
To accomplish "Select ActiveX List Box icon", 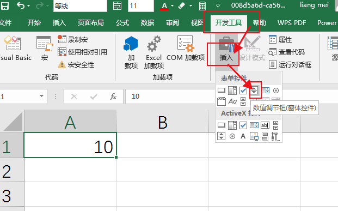I will coord(254,125).
